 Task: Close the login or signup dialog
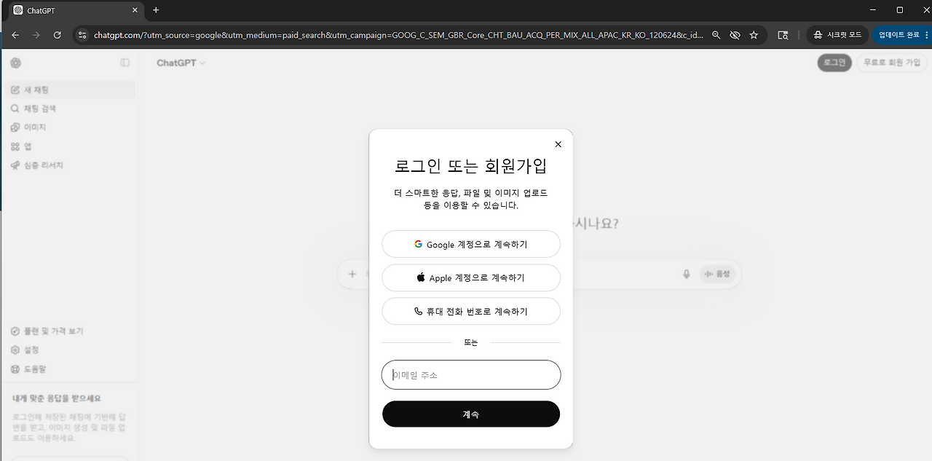[x=558, y=144]
